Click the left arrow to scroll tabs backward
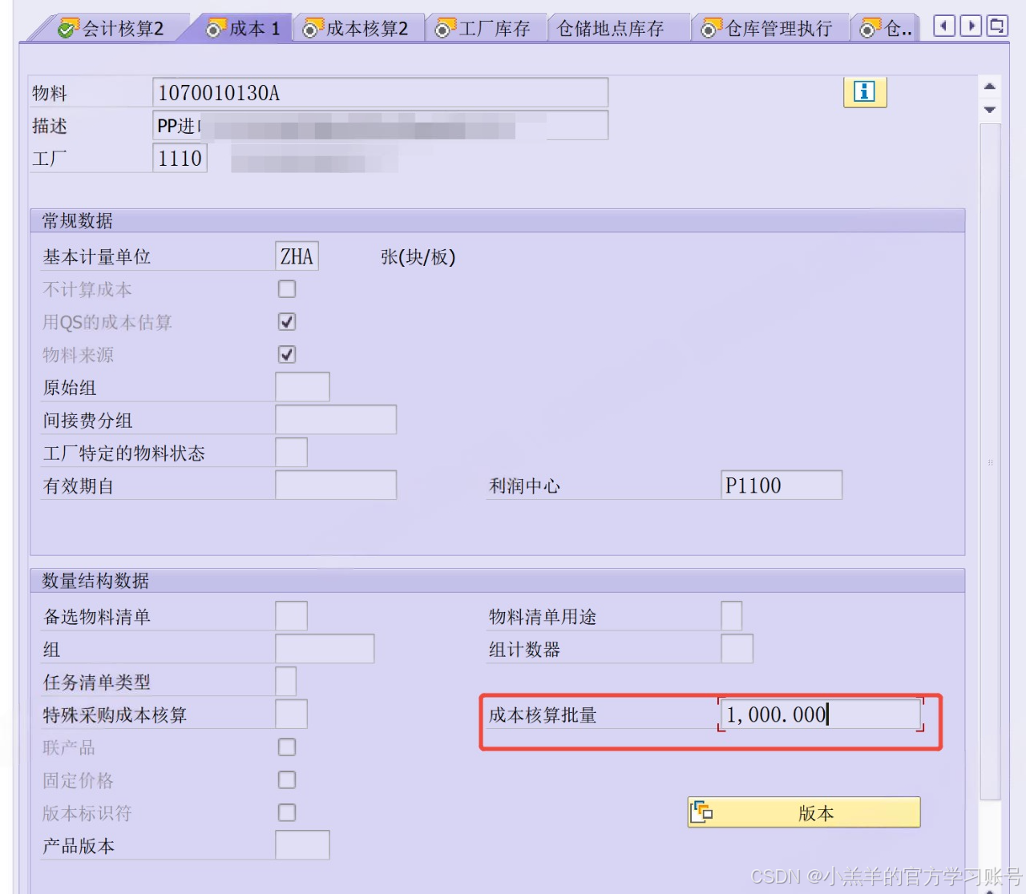 (943, 26)
